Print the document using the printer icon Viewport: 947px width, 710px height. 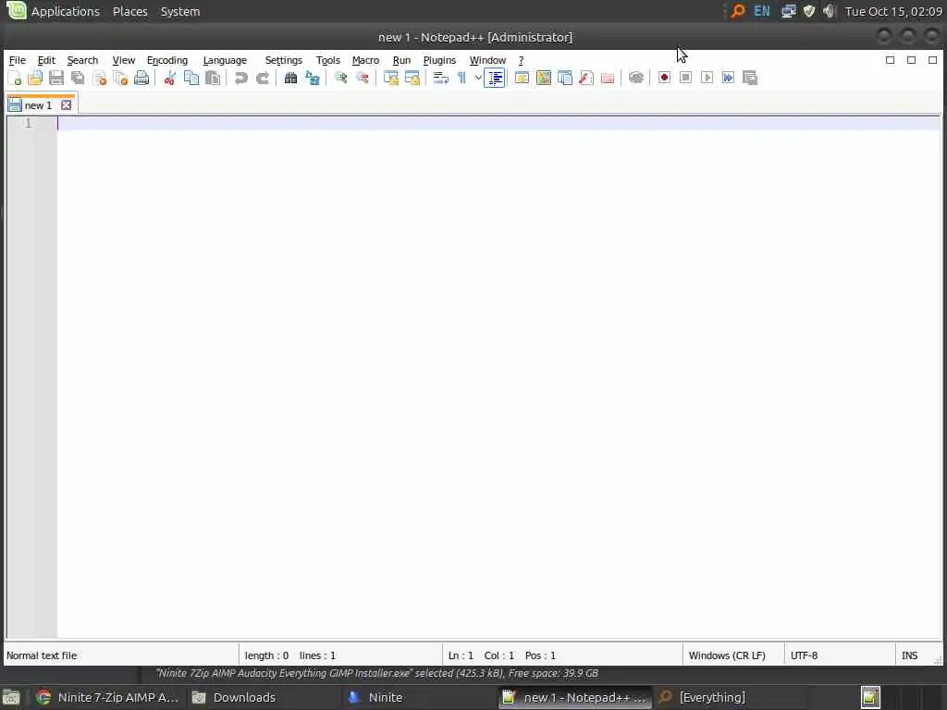pos(141,78)
